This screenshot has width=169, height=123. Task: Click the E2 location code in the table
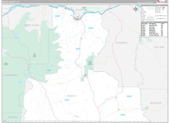pyautogui.click(x=162, y=30)
